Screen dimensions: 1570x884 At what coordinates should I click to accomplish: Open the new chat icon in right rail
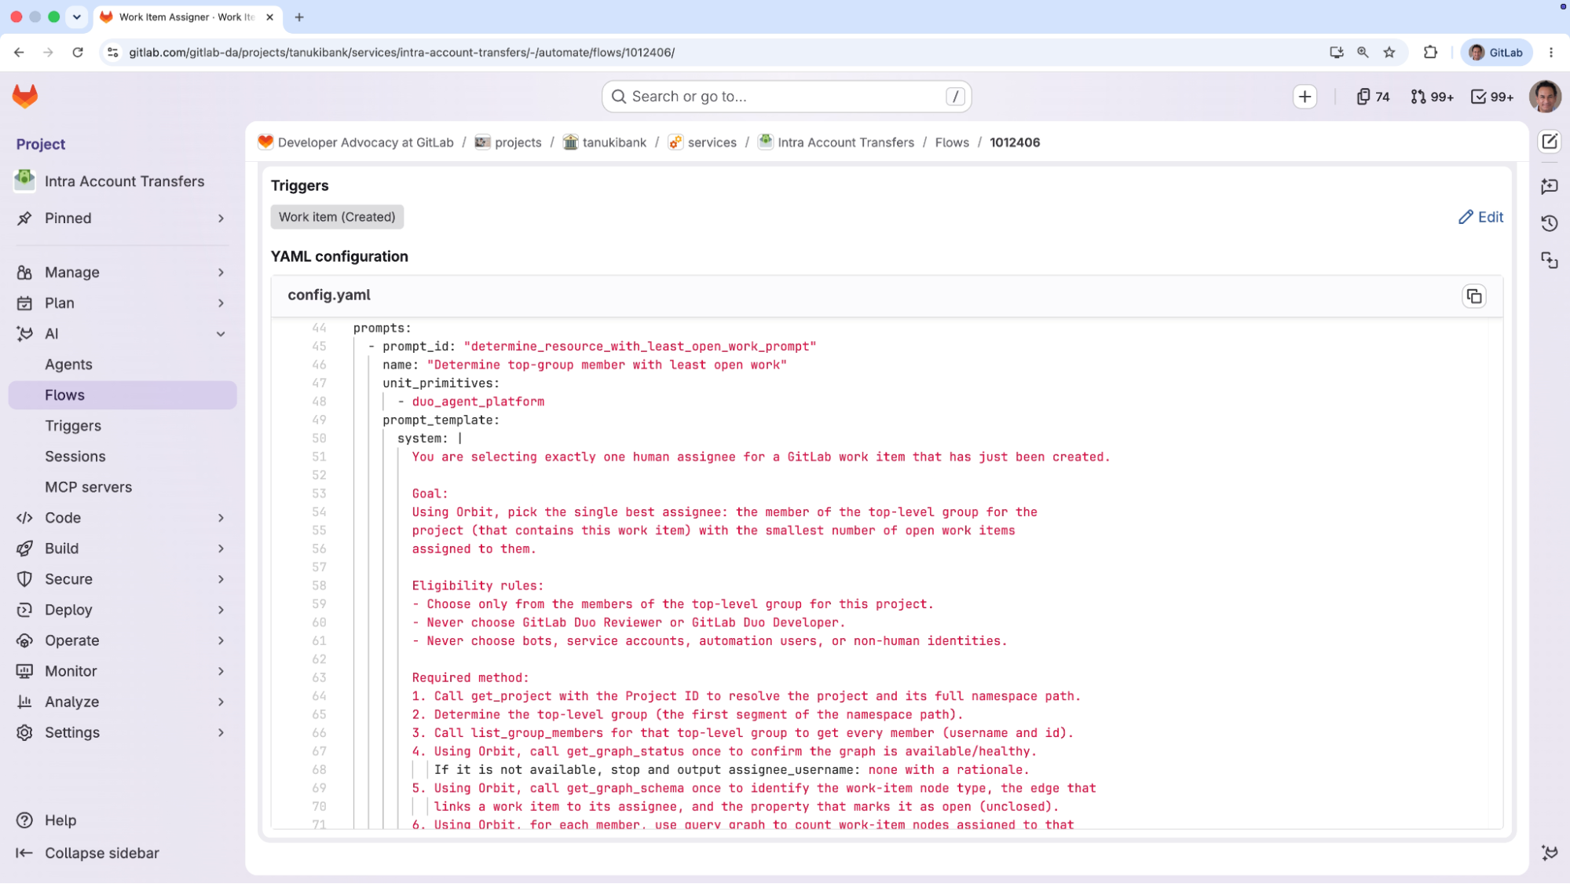click(x=1550, y=186)
